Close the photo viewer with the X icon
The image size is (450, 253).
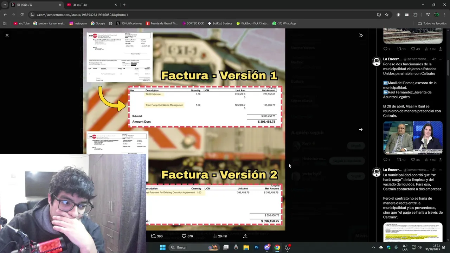7,35
